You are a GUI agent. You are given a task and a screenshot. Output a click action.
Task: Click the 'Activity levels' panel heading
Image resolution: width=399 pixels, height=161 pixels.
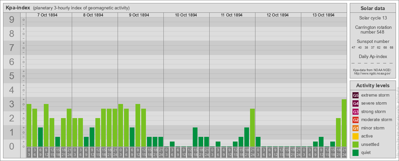(x=373, y=86)
